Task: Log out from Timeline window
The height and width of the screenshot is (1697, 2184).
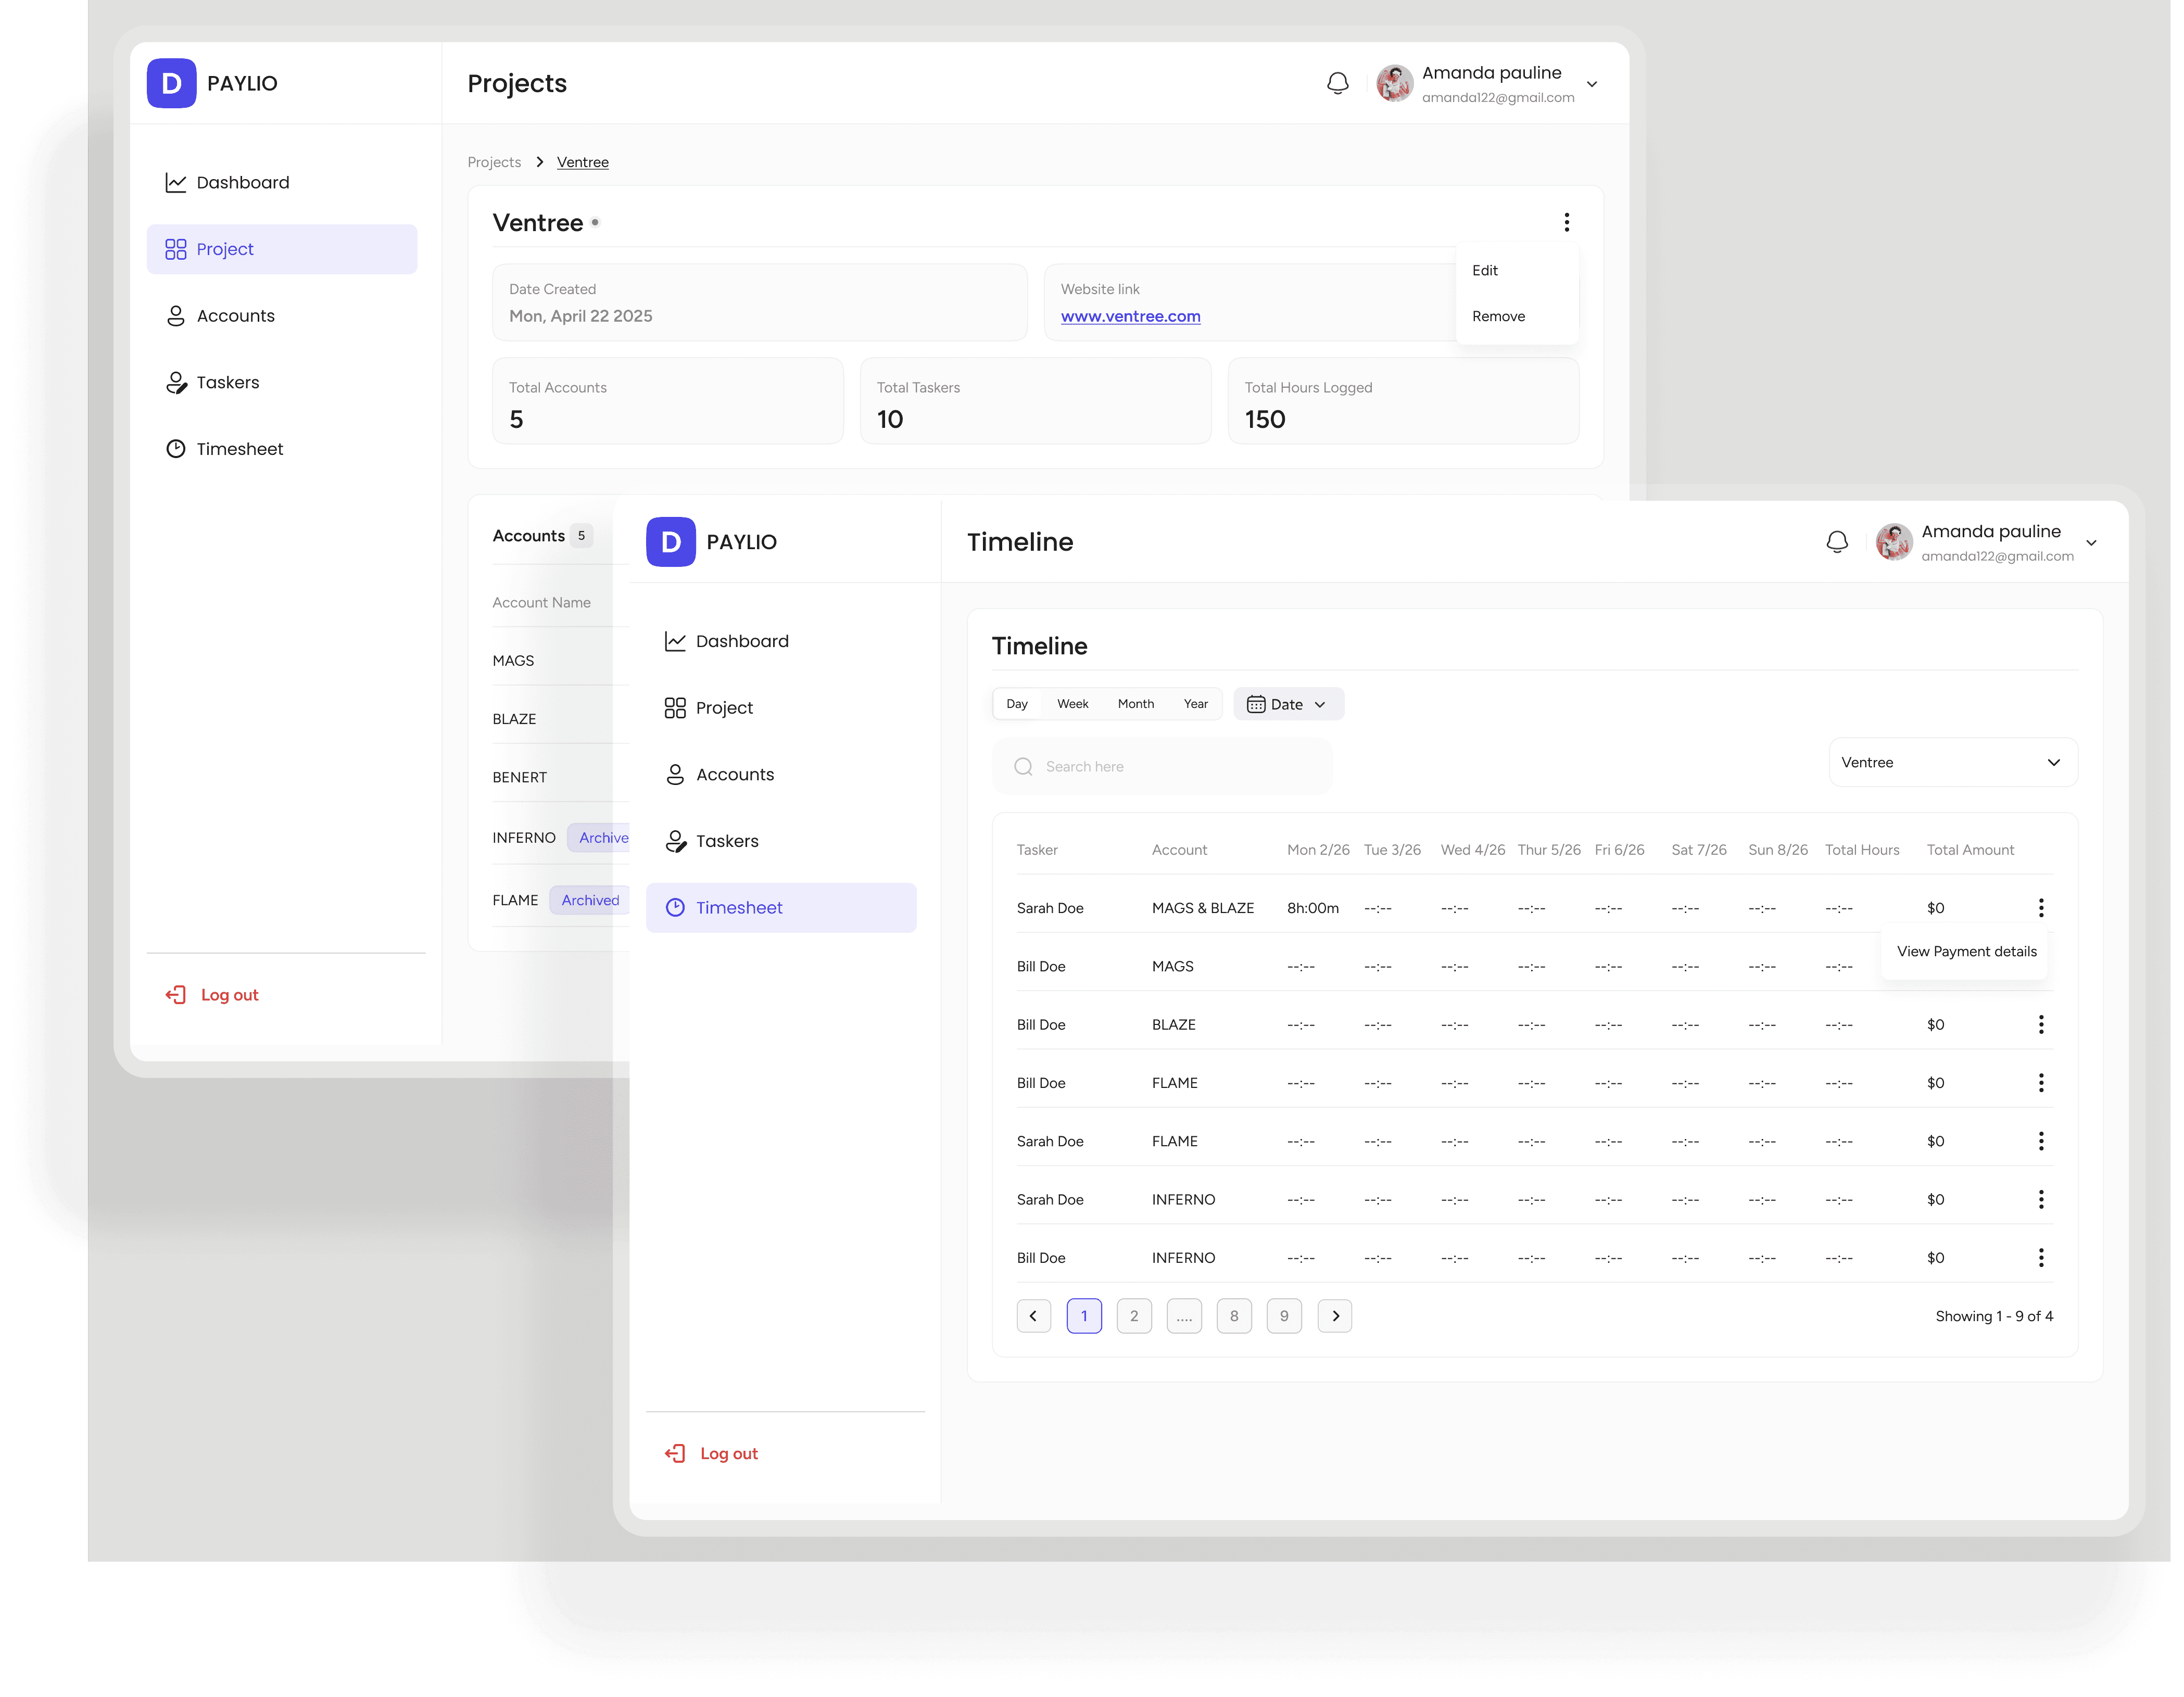Action: [x=711, y=1454]
